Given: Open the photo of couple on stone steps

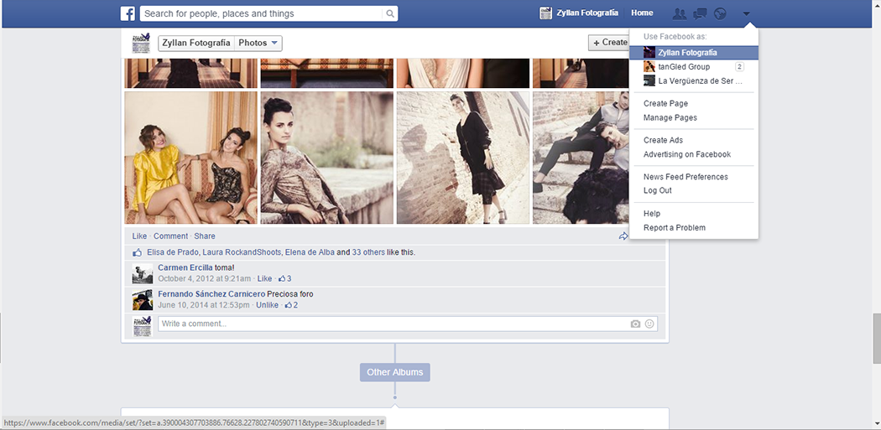Looking at the screenshot, I should pos(581,158).
